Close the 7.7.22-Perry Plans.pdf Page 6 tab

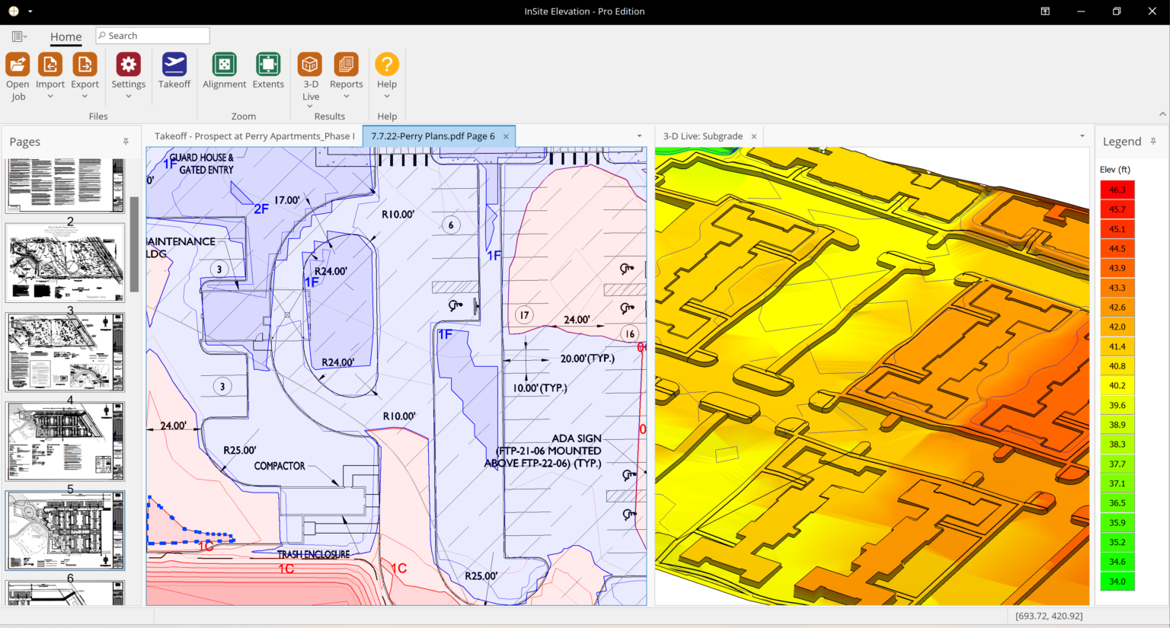click(504, 136)
